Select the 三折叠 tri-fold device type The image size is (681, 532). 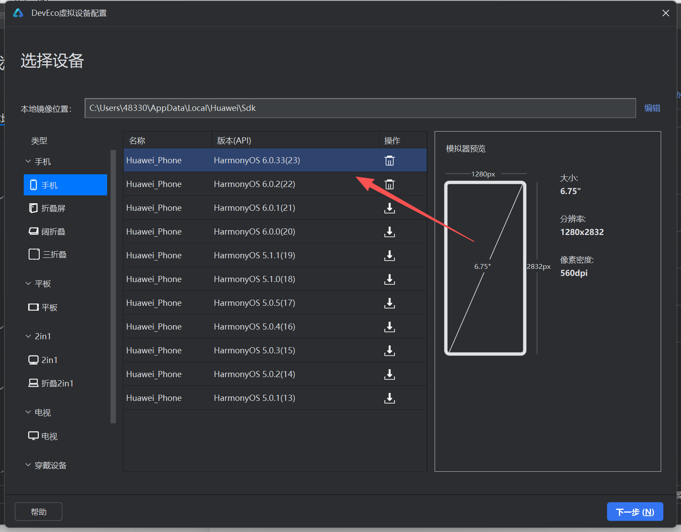click(65, 254)
